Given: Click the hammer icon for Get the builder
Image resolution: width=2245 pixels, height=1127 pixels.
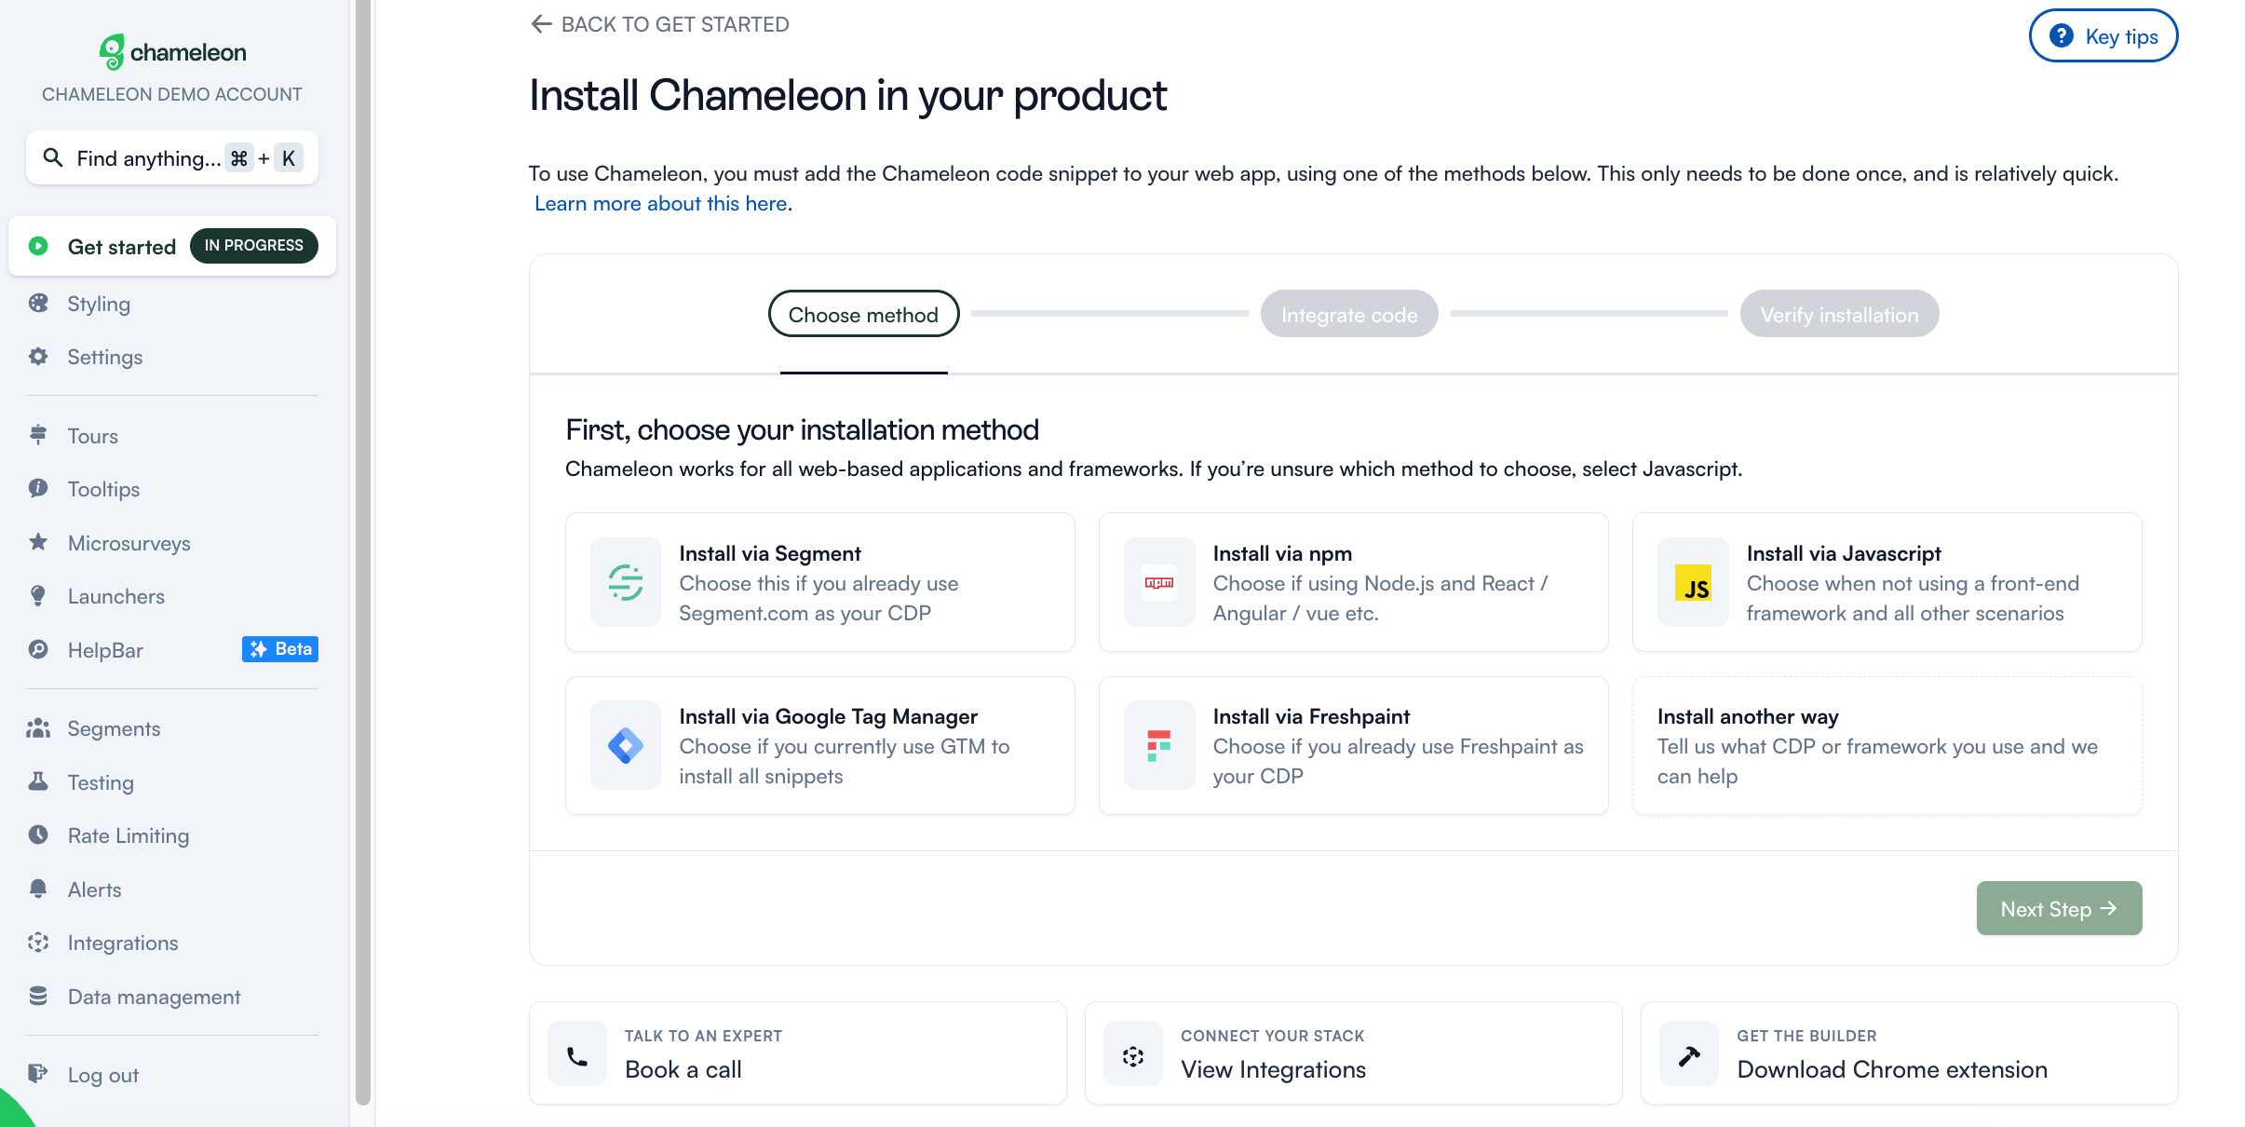Looking at the screenshot, I should [1689, 1054].
